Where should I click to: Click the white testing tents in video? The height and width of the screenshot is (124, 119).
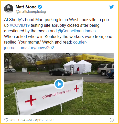[x=78, y=67]
